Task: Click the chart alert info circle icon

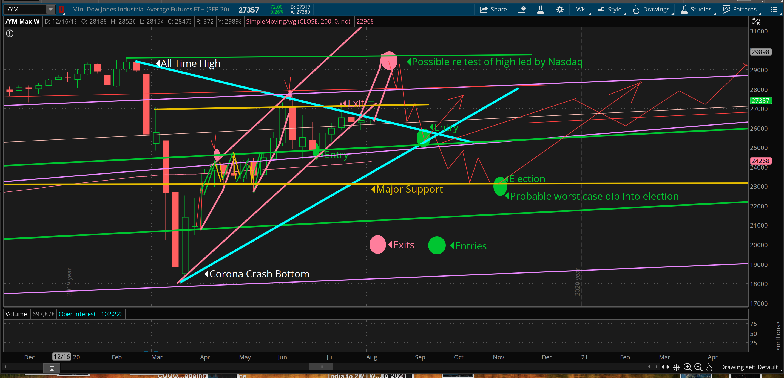Action: point(10,33)
